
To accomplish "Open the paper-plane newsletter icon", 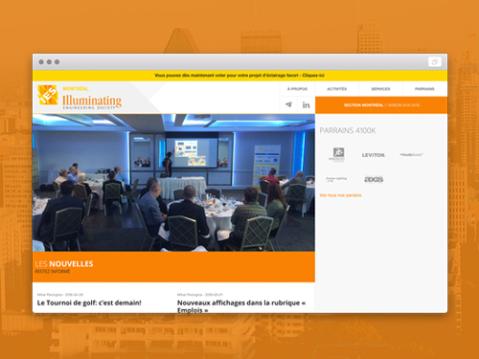I will tap(288, 104).
